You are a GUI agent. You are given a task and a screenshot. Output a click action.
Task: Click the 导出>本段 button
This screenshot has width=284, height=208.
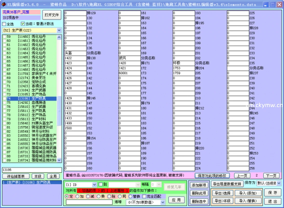pyautogui.click(x=222, y=201)
